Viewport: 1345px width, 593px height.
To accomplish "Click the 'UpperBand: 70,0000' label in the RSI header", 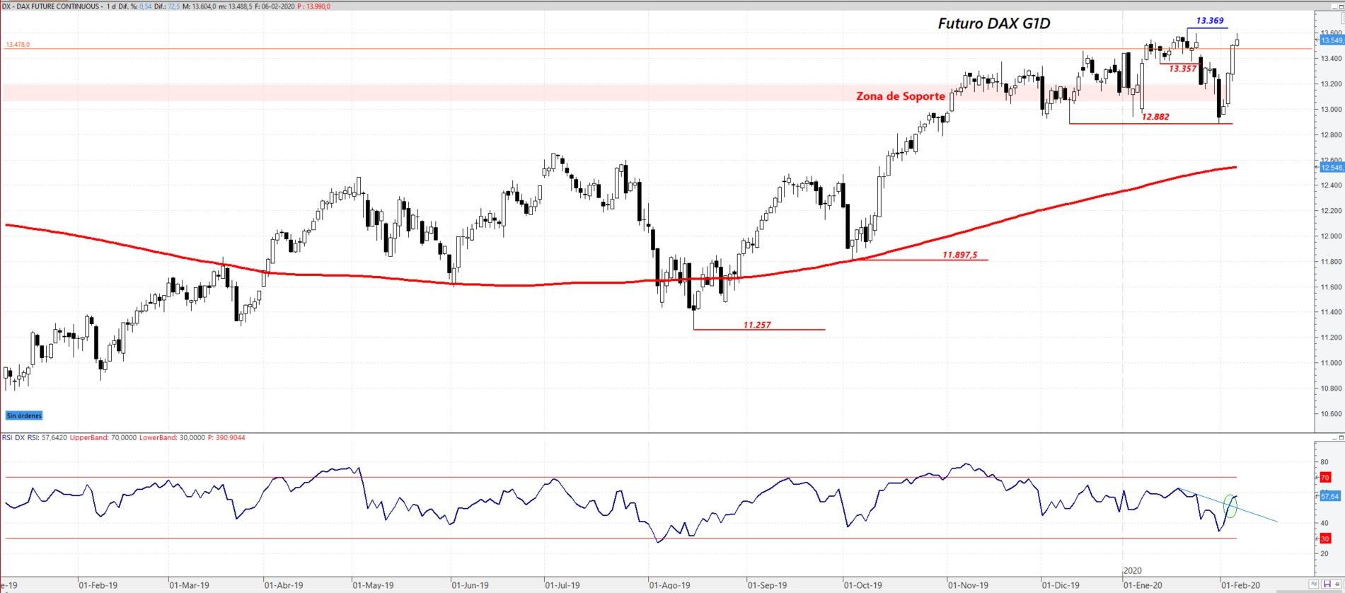I will (x=103, y=438).
